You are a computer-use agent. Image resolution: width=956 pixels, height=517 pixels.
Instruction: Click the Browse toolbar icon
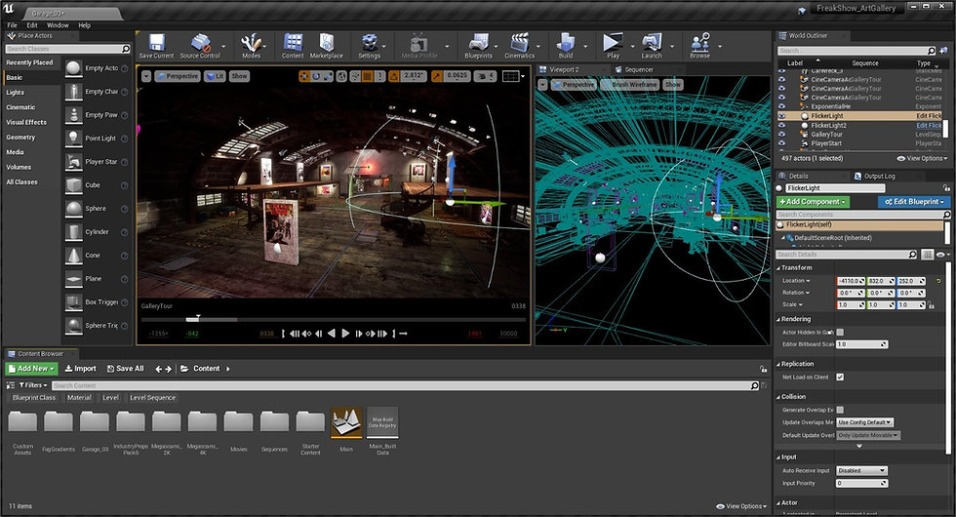pos(699,46)
